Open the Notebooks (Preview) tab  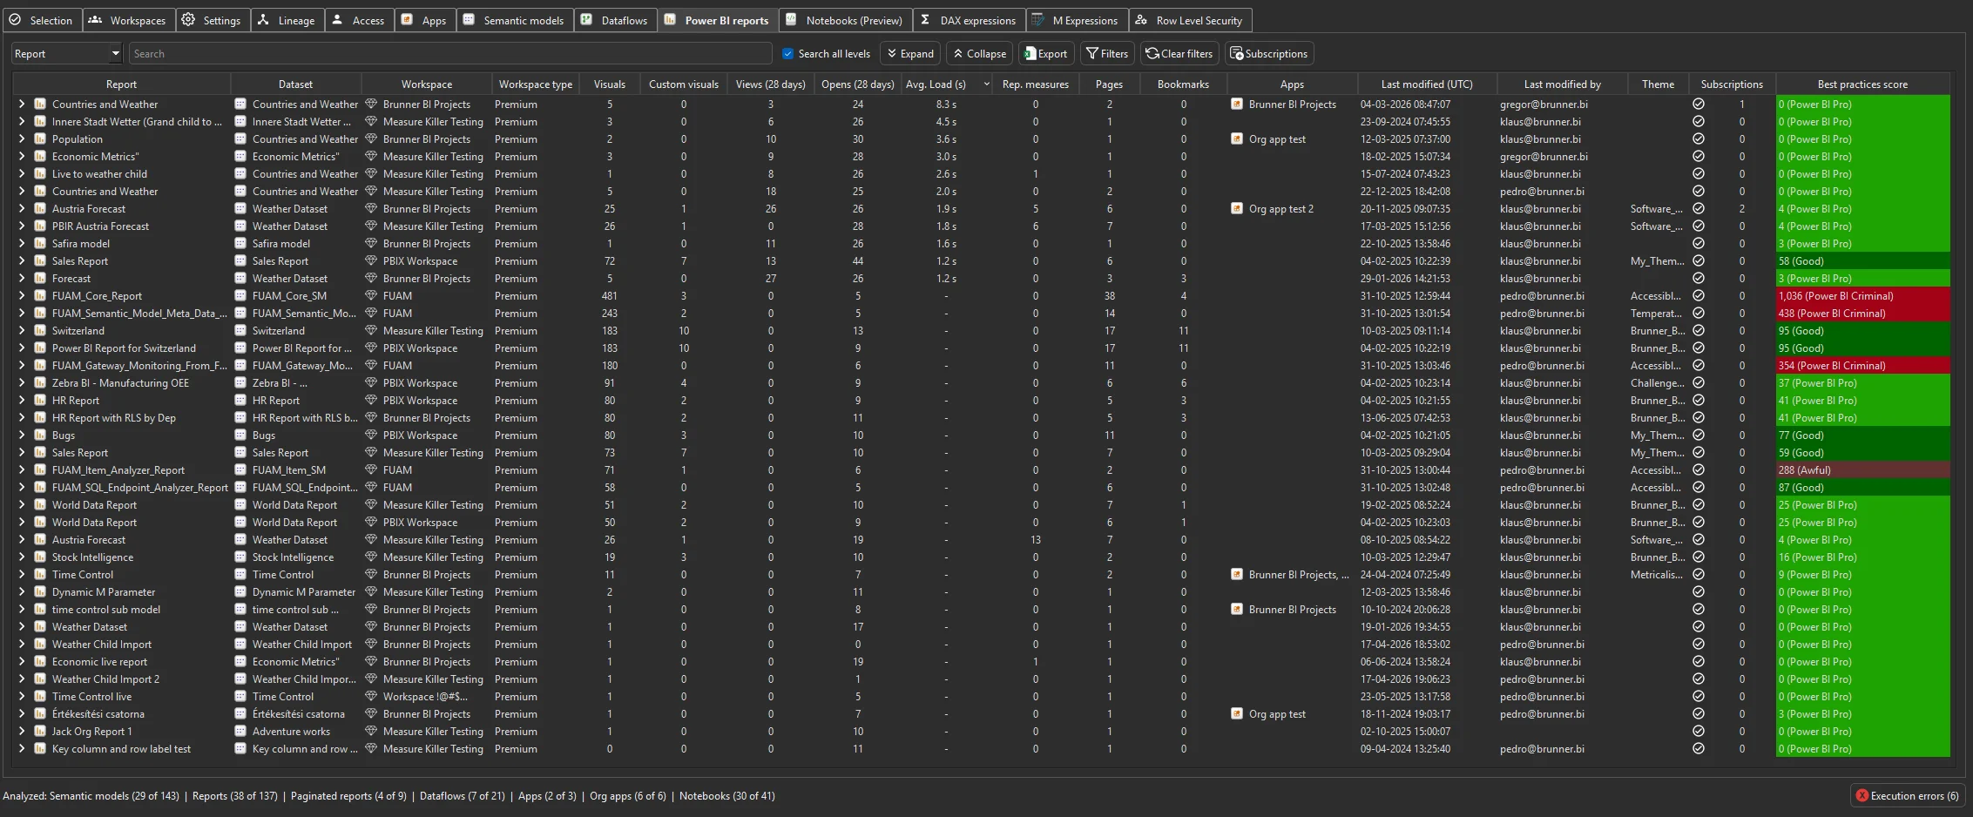point(846,20)
